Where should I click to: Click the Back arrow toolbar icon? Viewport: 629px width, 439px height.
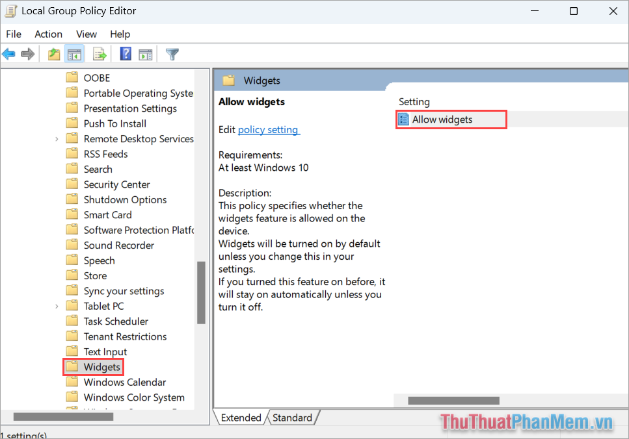[8, 54]
